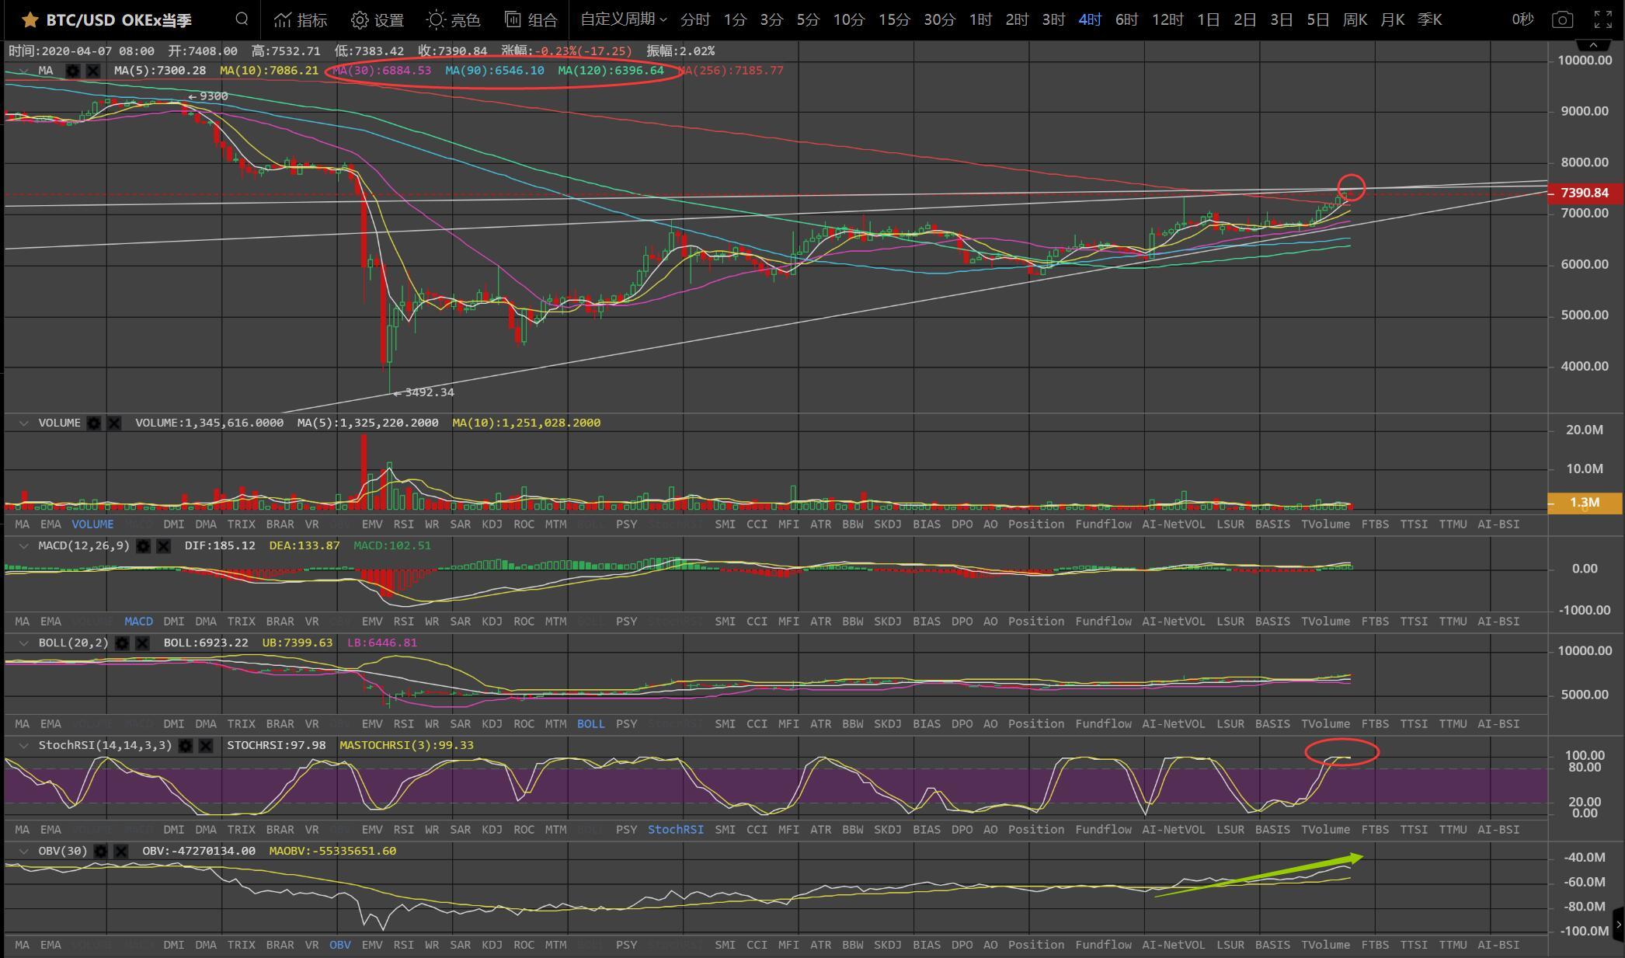1625x958 pixels.
Task: Click the favorite star beside BTC/USD
Action: tap(30, 19)
